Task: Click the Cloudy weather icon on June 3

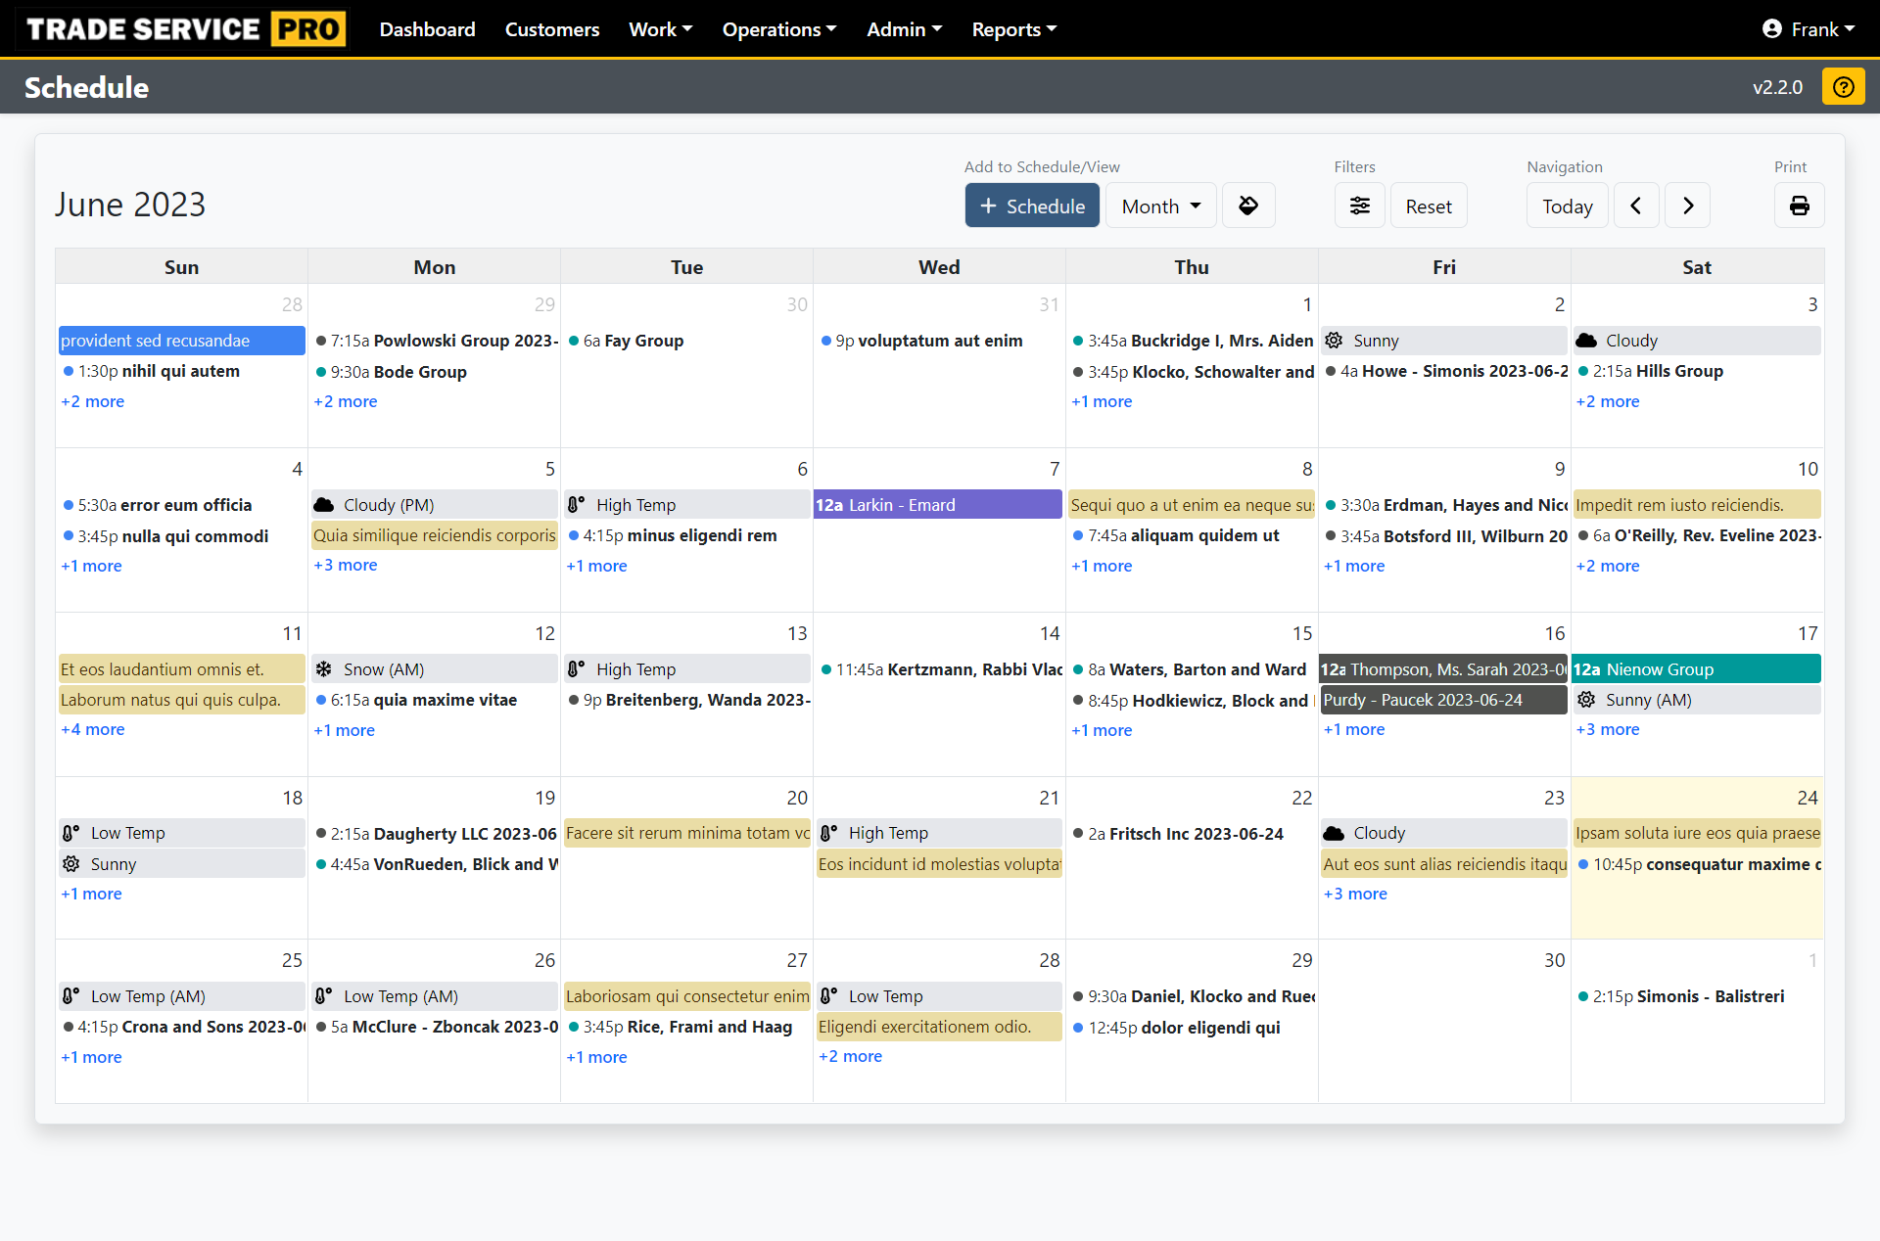Action: tap(1586, 341)
